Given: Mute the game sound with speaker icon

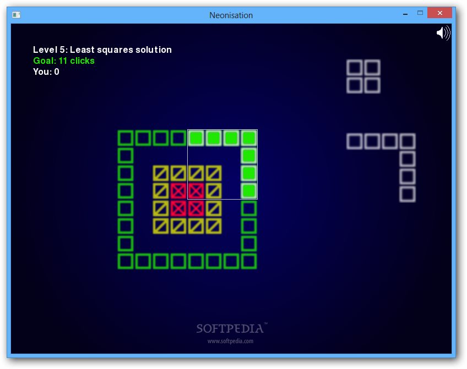Looking at the screenshot, I should 443,33.
